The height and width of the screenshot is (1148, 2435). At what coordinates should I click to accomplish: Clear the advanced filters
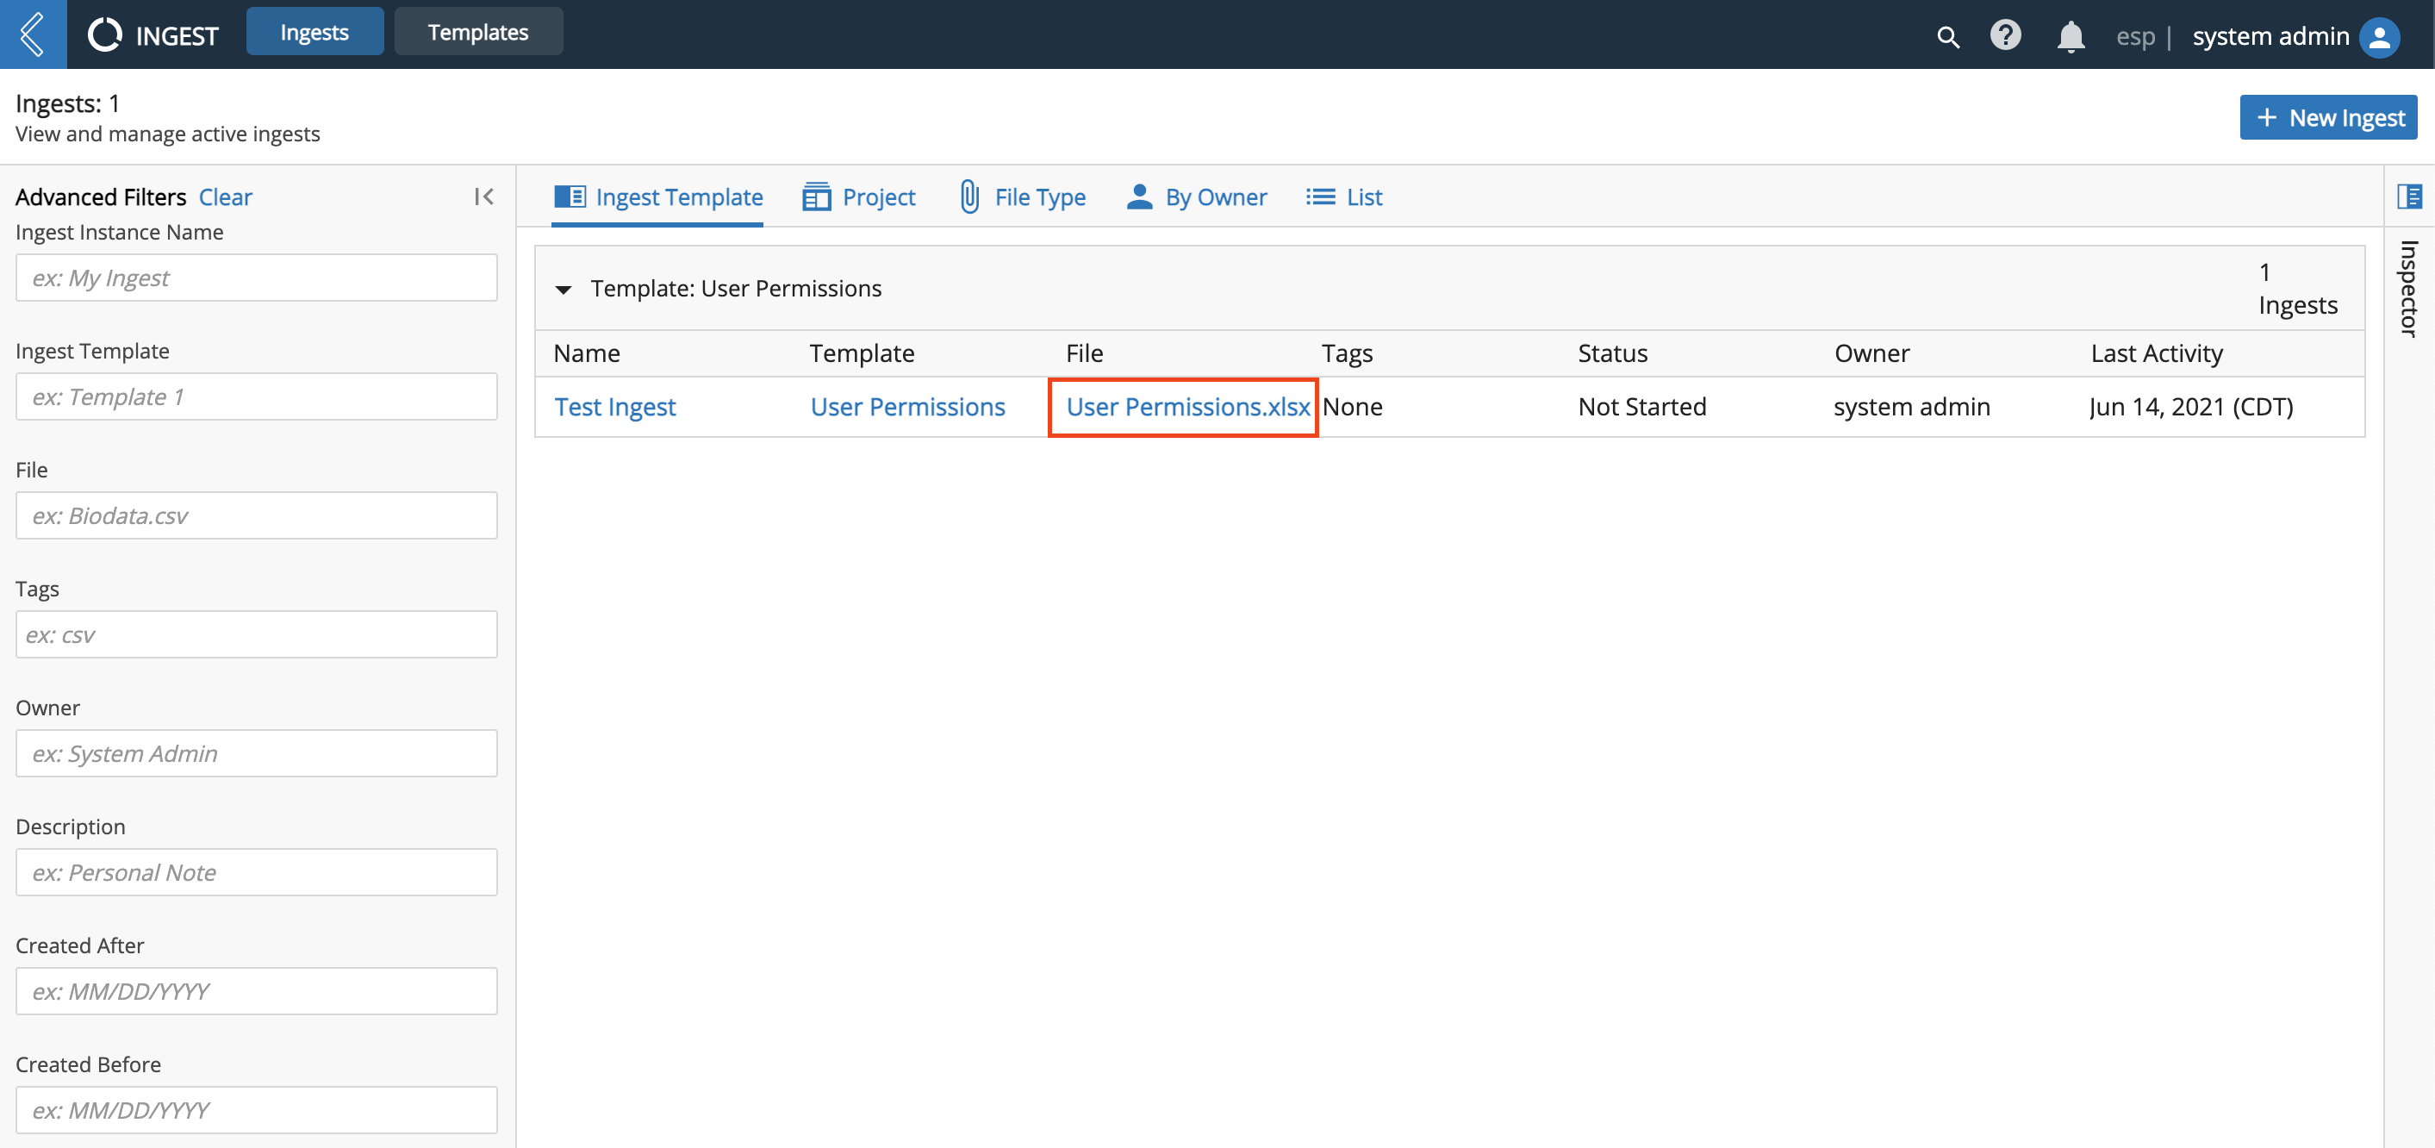225,197
